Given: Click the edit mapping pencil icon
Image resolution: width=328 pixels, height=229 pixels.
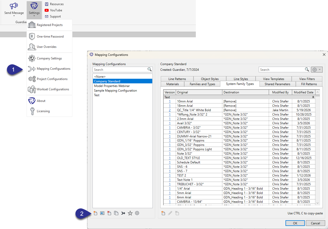Looking at the screenshot, I should [x=170, y=213].
